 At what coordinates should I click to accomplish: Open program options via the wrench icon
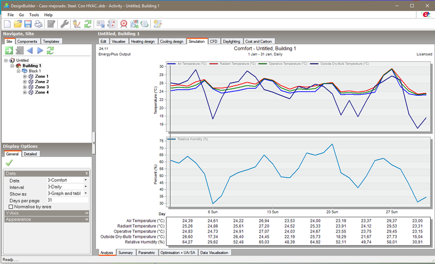[64, 24]
